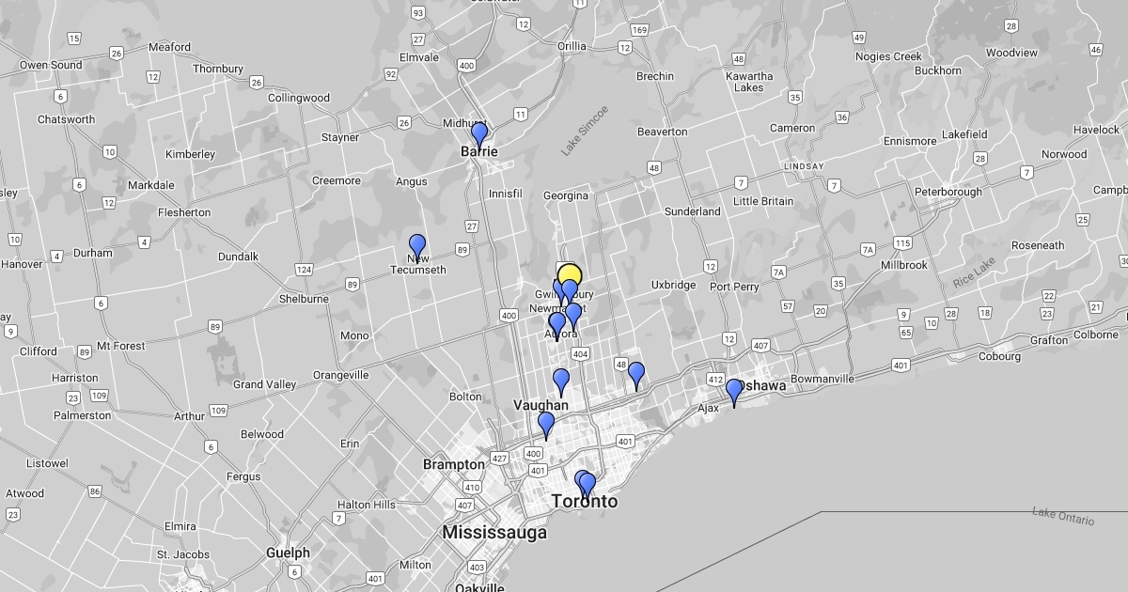Click the blue pin beside highway 48 shield
Screen dimensions: 1128x592
point(636,375)
